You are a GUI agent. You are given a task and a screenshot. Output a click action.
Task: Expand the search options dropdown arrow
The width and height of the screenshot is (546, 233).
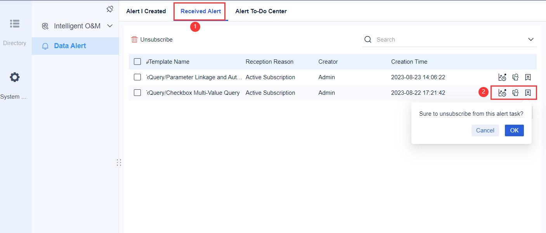[530, 39]
